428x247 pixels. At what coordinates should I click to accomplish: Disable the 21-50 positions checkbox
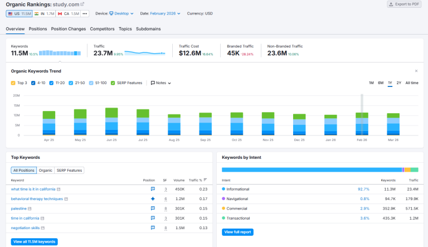[71, 83]
